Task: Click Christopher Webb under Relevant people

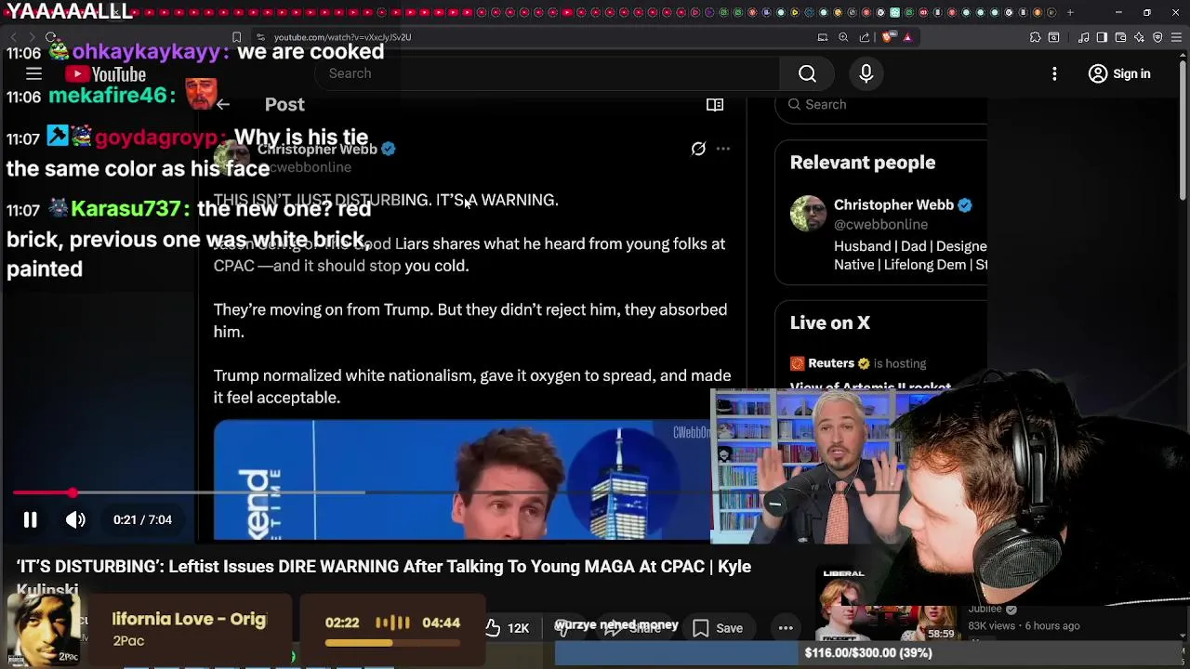Action: tap(892, 204)
